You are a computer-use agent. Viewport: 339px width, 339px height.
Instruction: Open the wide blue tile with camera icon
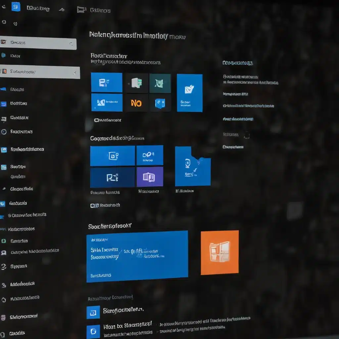coord(113,156)
